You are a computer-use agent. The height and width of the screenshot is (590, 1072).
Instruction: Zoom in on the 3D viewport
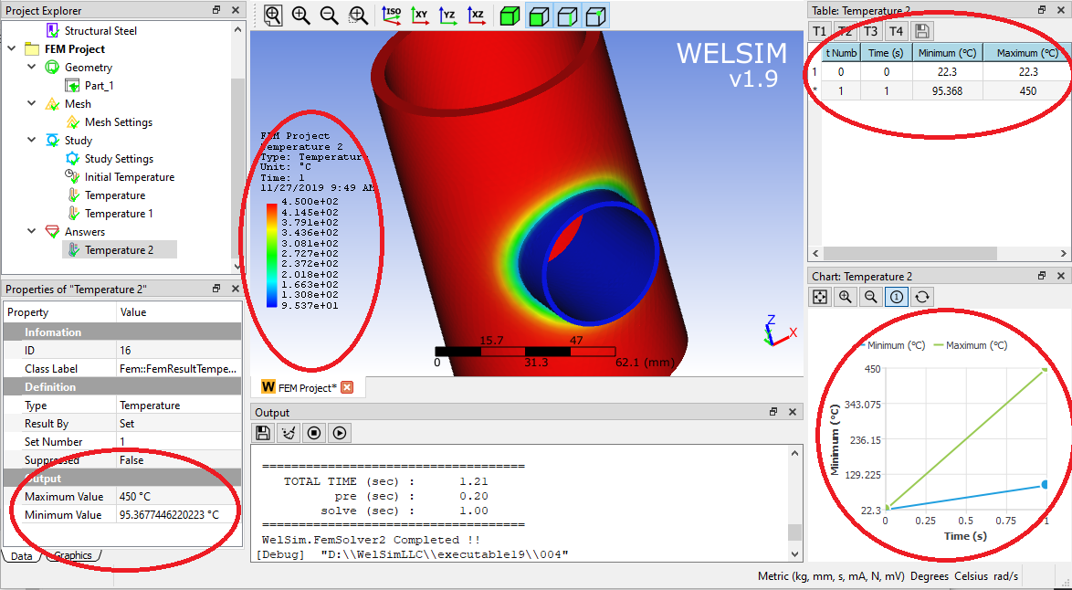[x=300, y=16]
